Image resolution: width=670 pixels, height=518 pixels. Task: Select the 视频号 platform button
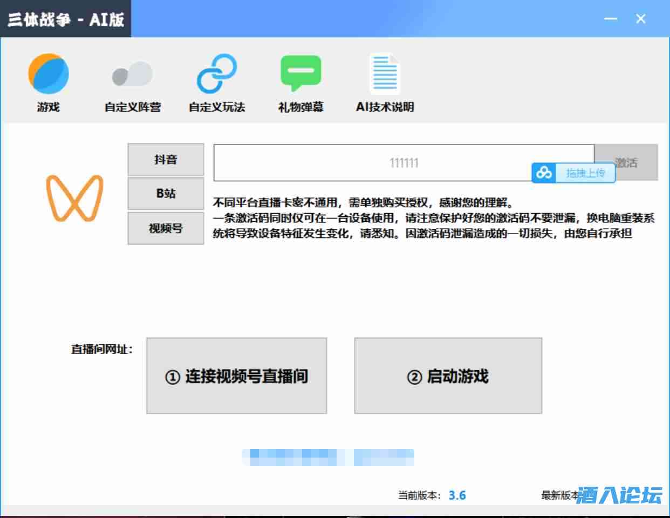coord(166,228)
